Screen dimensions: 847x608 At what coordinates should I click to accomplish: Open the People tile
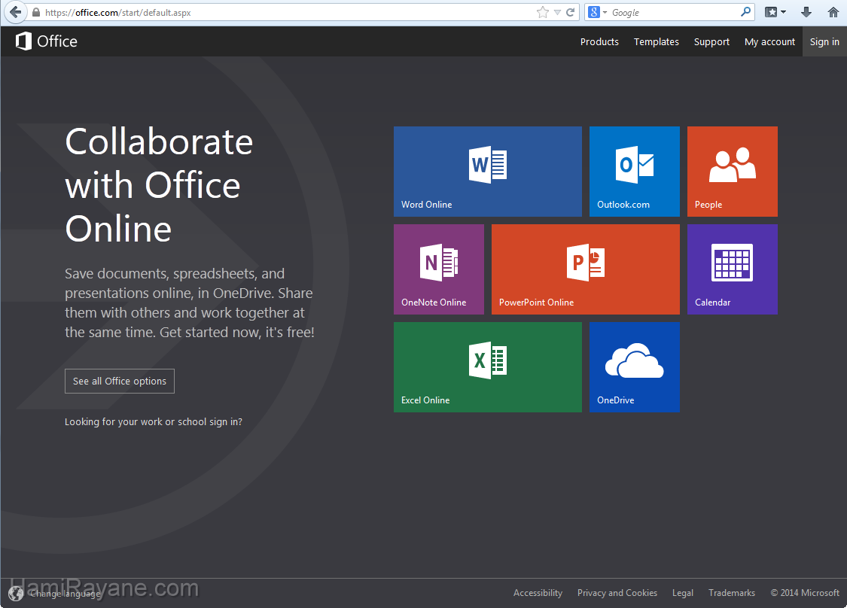732,171
